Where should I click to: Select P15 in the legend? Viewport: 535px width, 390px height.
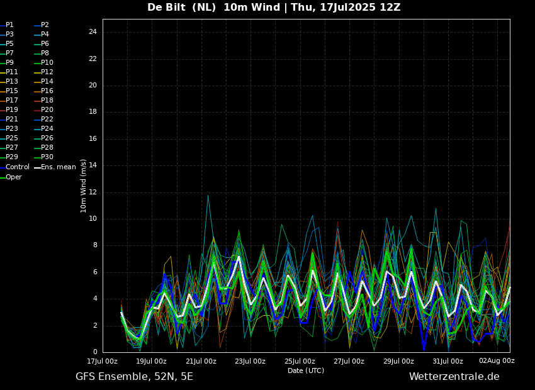[12, 91]
